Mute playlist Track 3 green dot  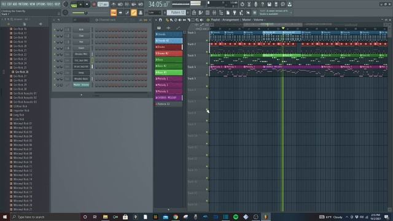[207, 63]
